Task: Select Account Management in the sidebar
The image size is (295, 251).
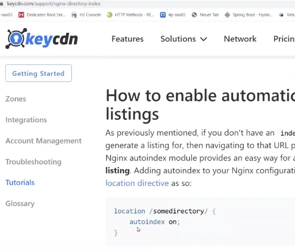Action: pyautogui.click(x=43, y=141)
